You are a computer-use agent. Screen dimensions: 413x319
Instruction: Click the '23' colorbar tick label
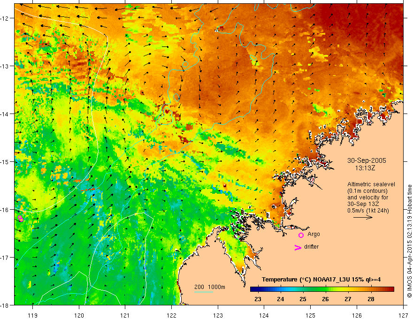258,299
